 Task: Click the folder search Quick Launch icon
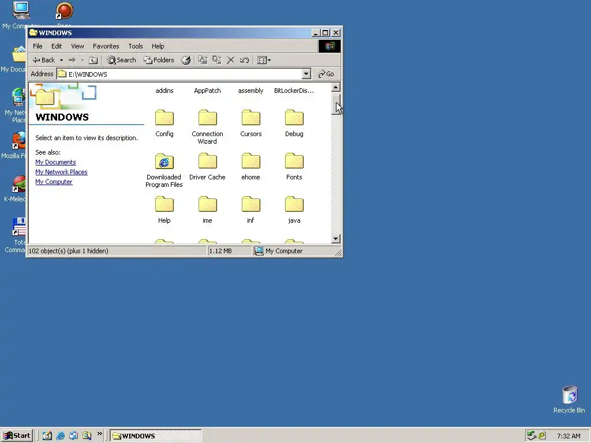click(x=87, y=436)
